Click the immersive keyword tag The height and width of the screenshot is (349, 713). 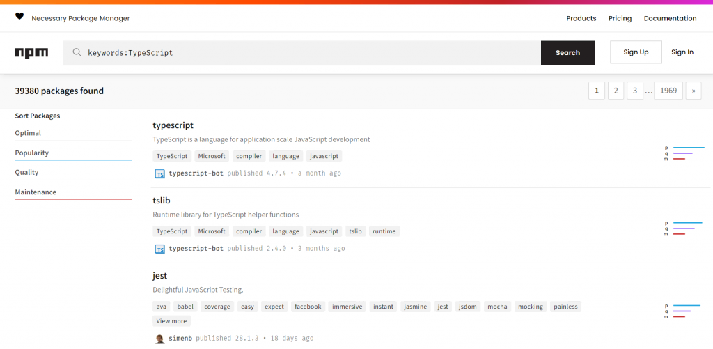(347, 307)
